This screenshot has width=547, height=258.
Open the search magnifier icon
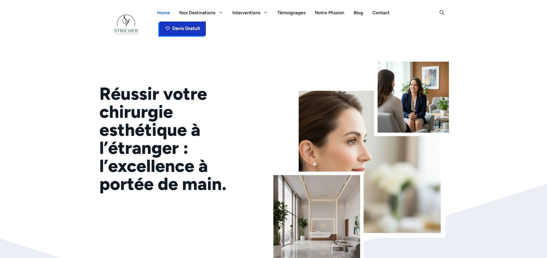click(442, 13)
